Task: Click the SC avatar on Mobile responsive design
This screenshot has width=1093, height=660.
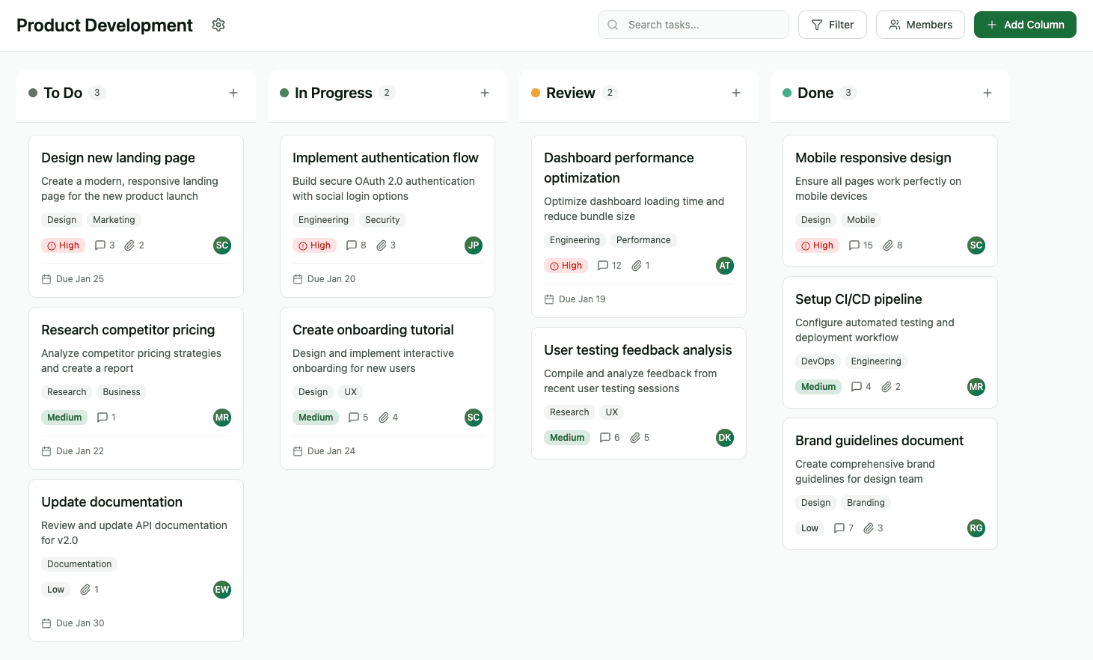Action: [976, 245]
